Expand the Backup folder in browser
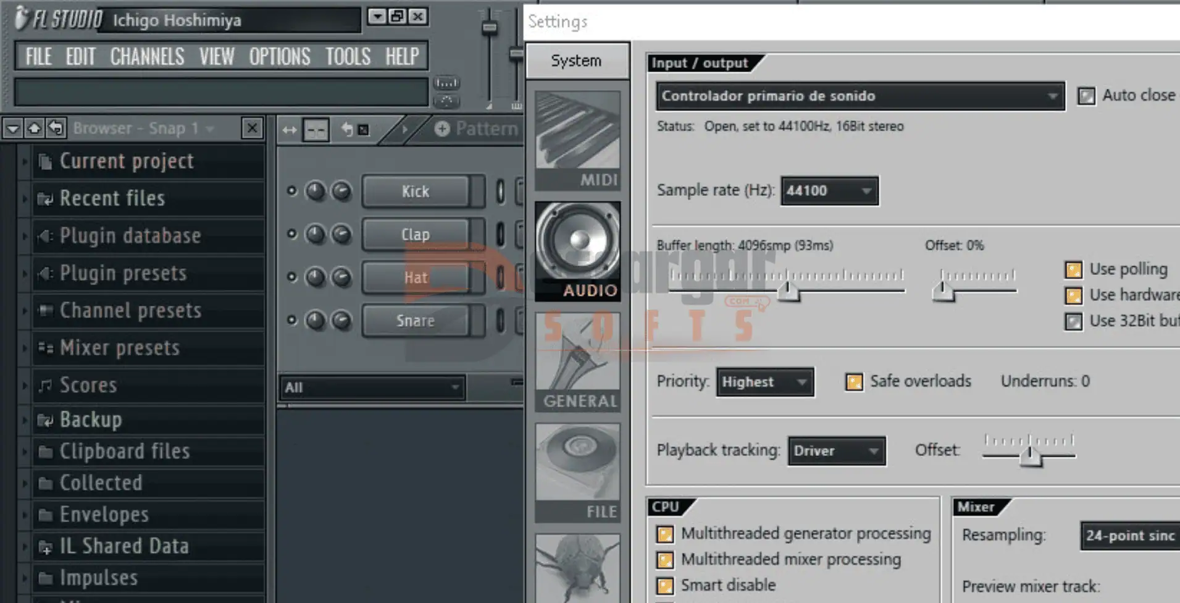This screenshot has height=603, width=1180. (24, 420)
